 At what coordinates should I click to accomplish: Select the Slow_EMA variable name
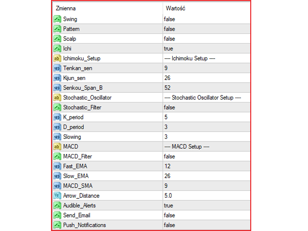coord(76,176)
